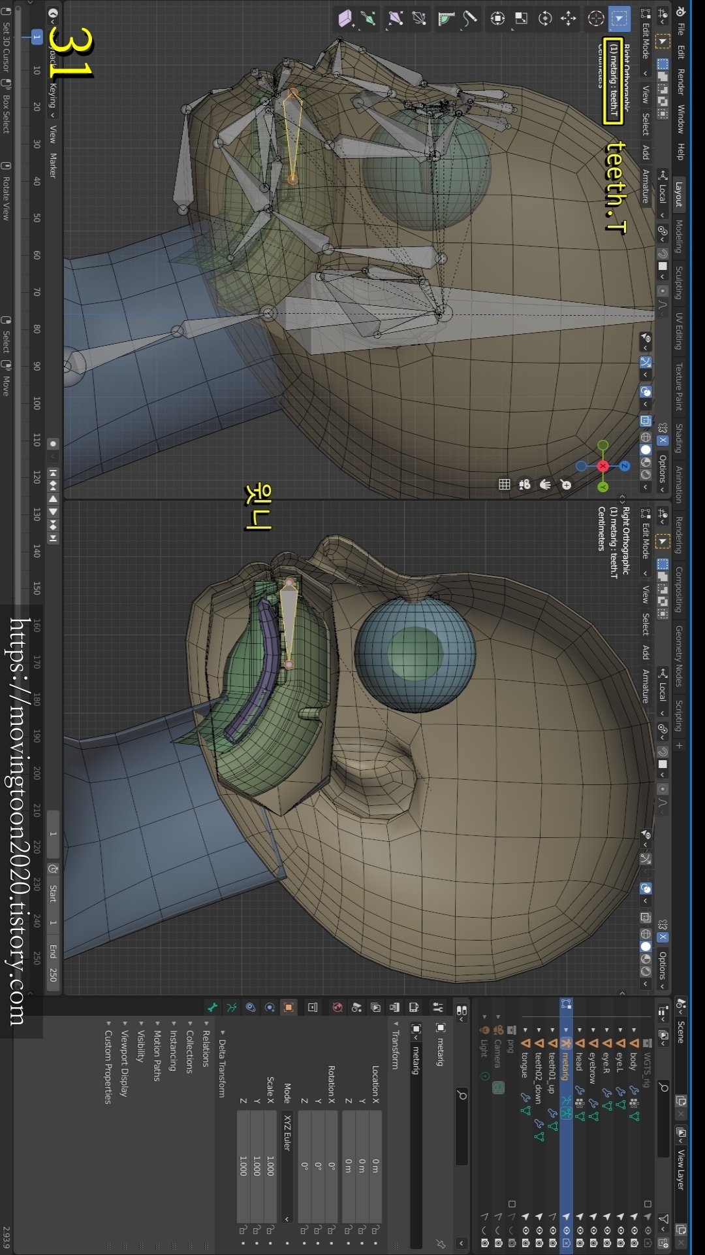Open the Bone properties tab

(x=212, y=1007)
